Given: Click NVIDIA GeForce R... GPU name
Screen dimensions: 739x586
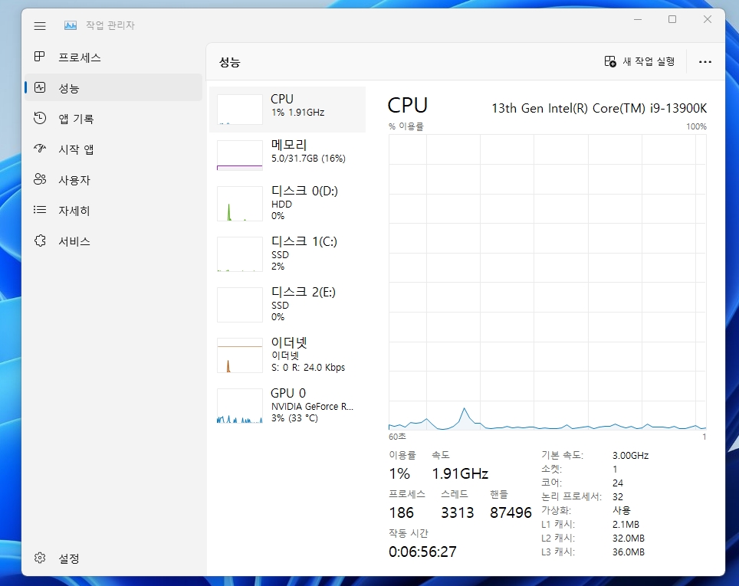Looking at the screenshot, I should pos(312,407).
